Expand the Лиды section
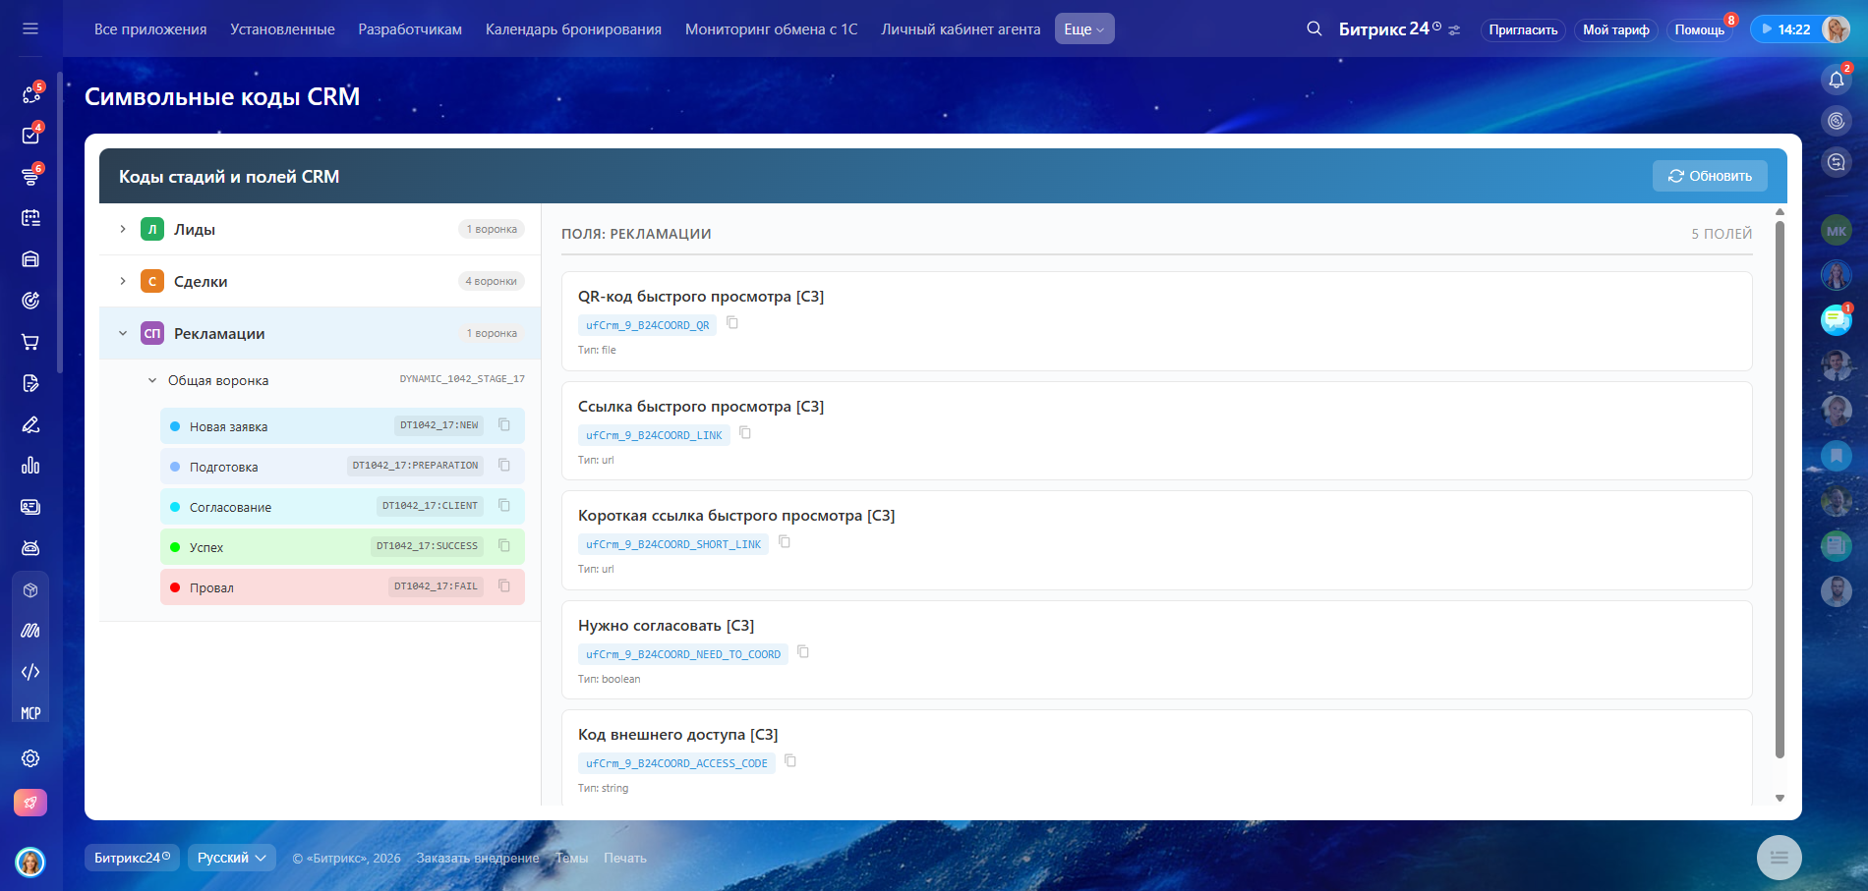Image resolution: width=1868 pixels, height=891 pixels. (x=123, y=229)
